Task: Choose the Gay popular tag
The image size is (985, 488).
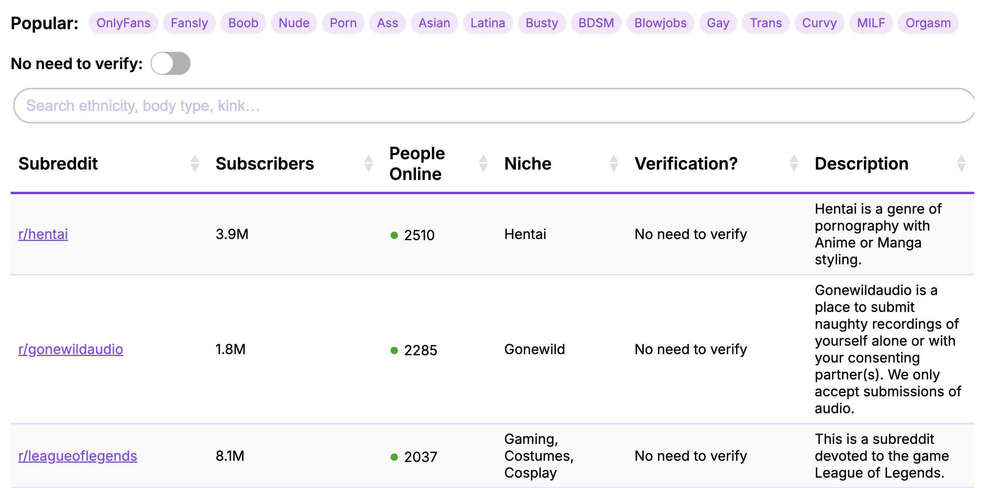Action: (718, 23)
